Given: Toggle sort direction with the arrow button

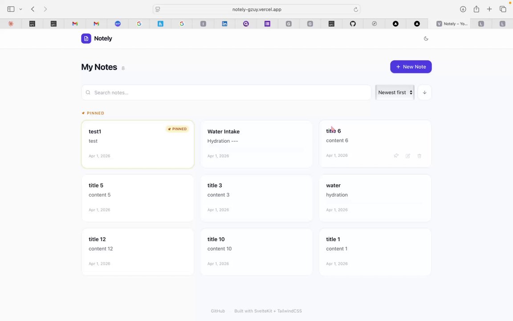Looking at the screenshot, I should point(424,92).
